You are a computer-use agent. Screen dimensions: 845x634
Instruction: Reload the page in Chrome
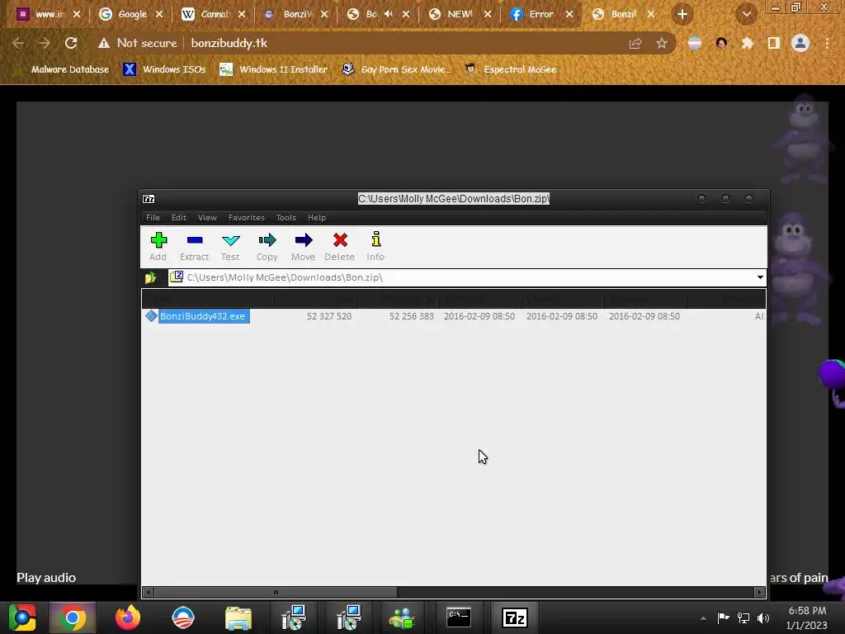coord(71,43)
